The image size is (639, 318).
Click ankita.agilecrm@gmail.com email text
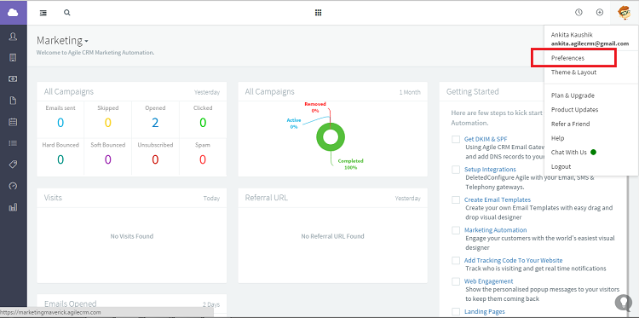[590, 43]
